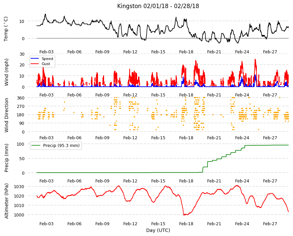Click Feb-03 tick under the temperature plot
This screenshot has height=236, width=293.
coord(46,52)
